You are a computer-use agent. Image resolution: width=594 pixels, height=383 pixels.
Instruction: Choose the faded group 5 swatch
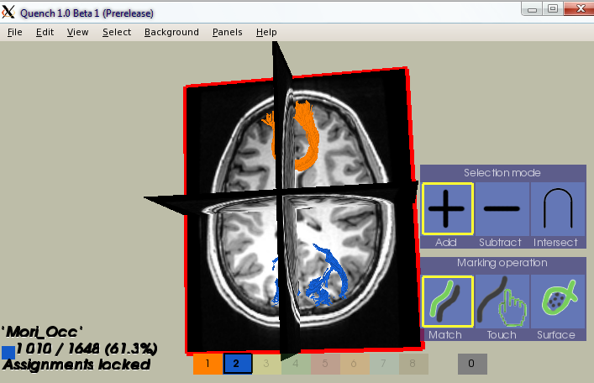point(325,364)
